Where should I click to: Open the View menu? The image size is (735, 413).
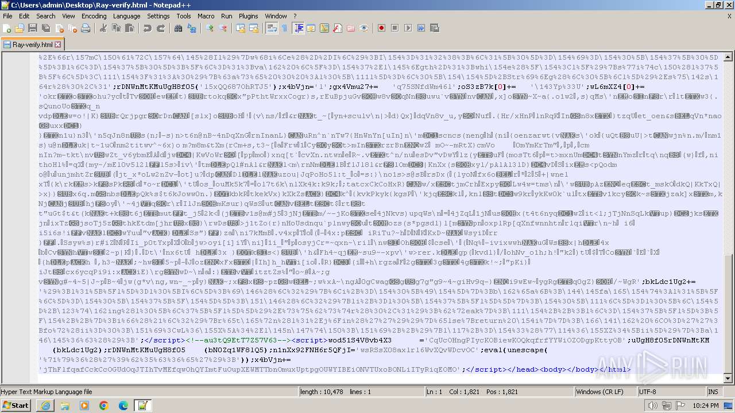tap(68, 16)
